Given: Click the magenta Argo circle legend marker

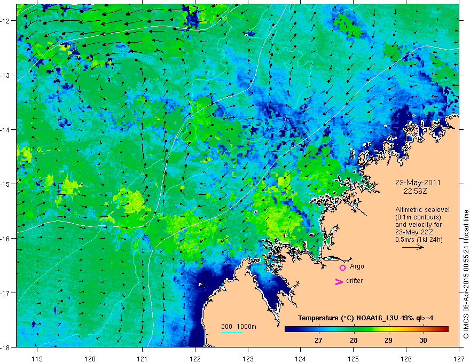Looking at the screenshot, I should (x=342, y=267).
